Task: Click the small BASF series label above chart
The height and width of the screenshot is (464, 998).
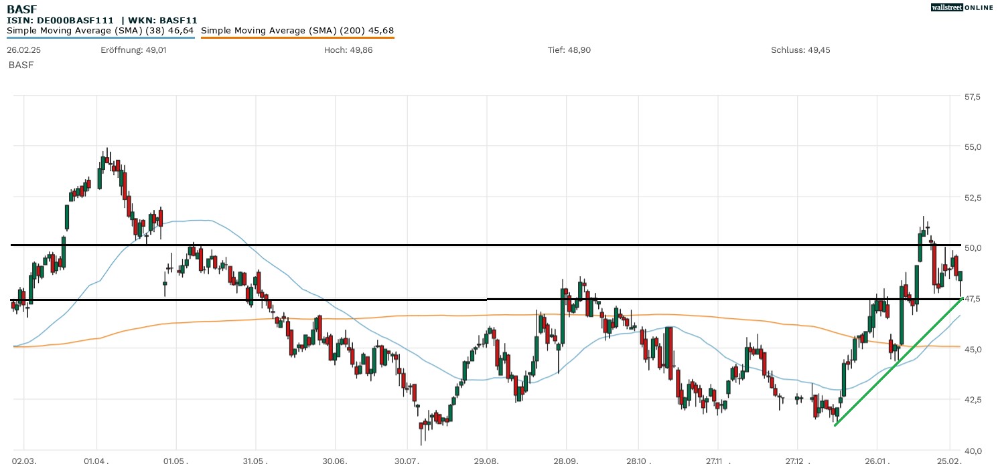Action: [x=21, y=65]
